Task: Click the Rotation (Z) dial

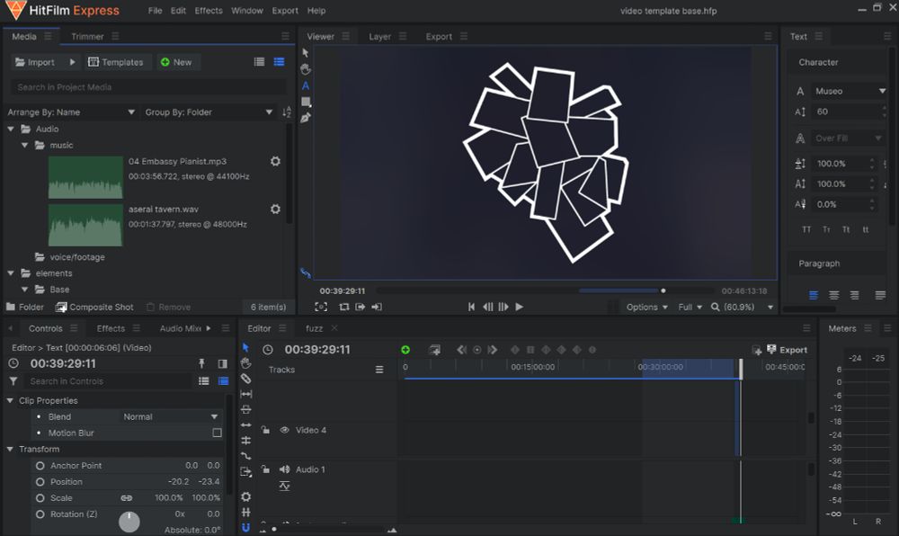Action: tap(129, 521)
